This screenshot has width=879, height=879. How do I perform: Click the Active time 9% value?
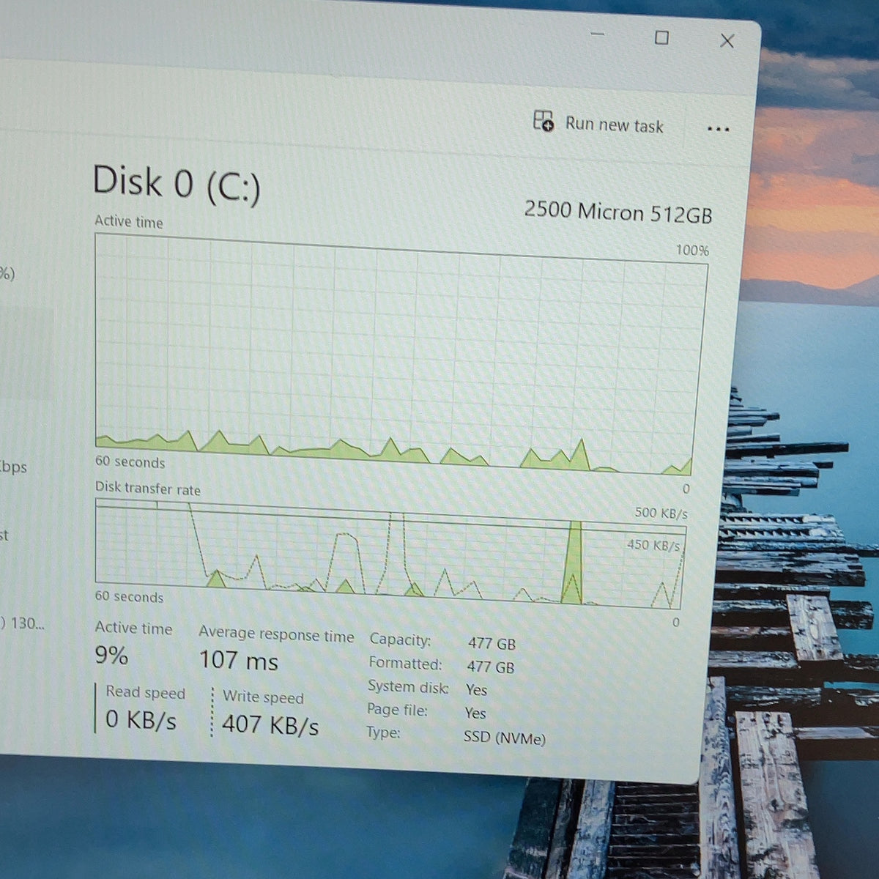click(x=111, y=654)
